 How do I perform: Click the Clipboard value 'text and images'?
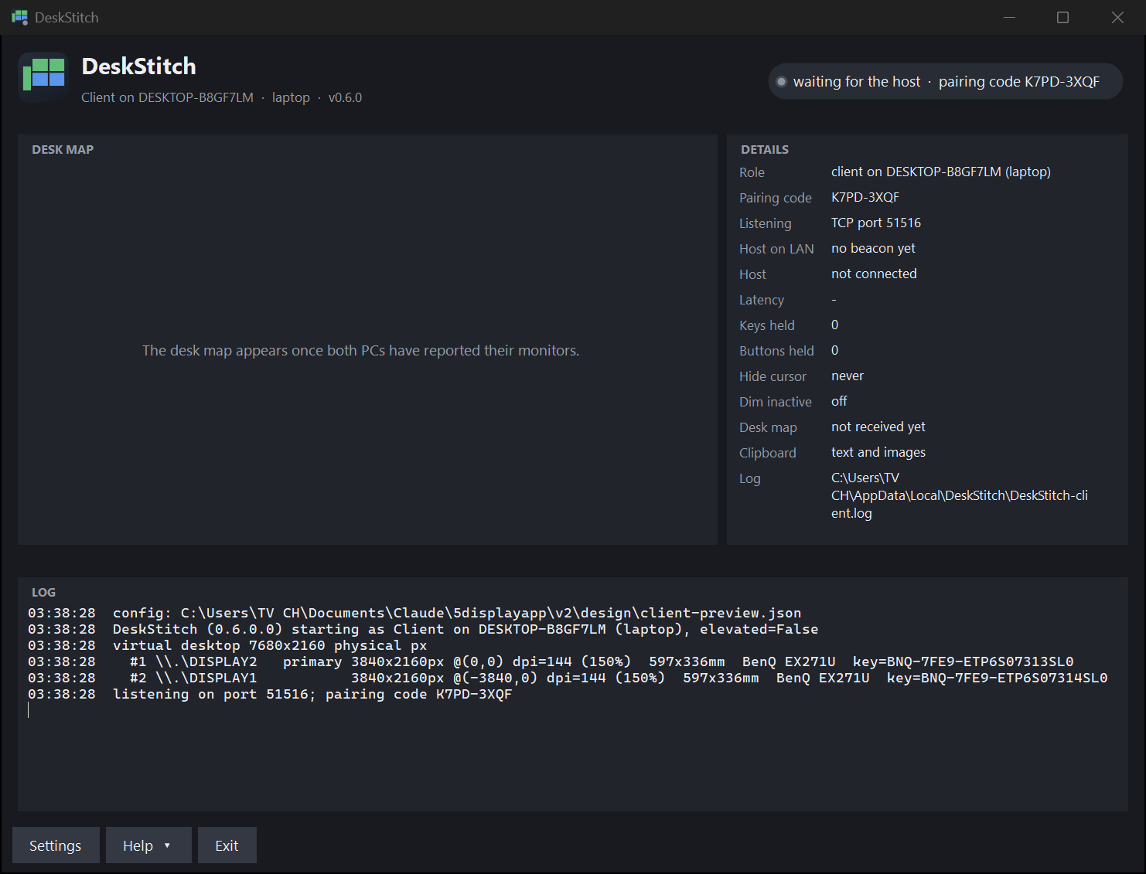pos(878,452)
